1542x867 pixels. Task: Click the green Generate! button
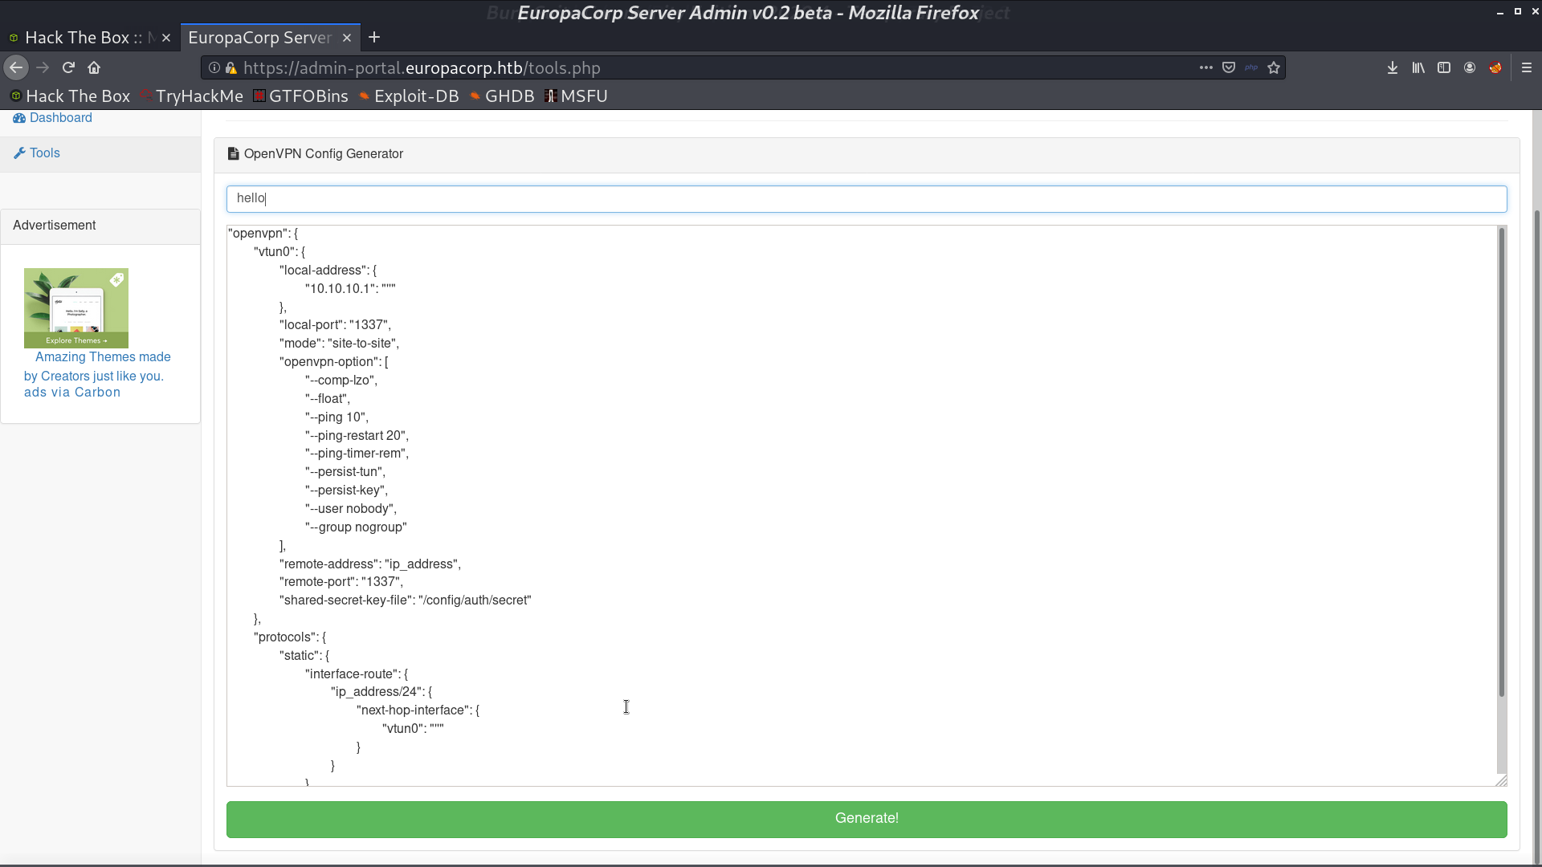pyautogui.click(x=867, y=819)
